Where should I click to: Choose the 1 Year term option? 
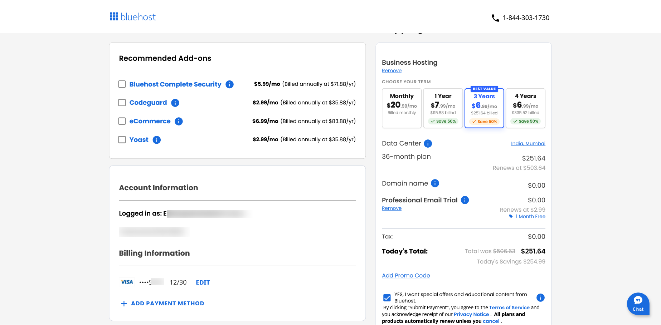click(x=443, y=108)
